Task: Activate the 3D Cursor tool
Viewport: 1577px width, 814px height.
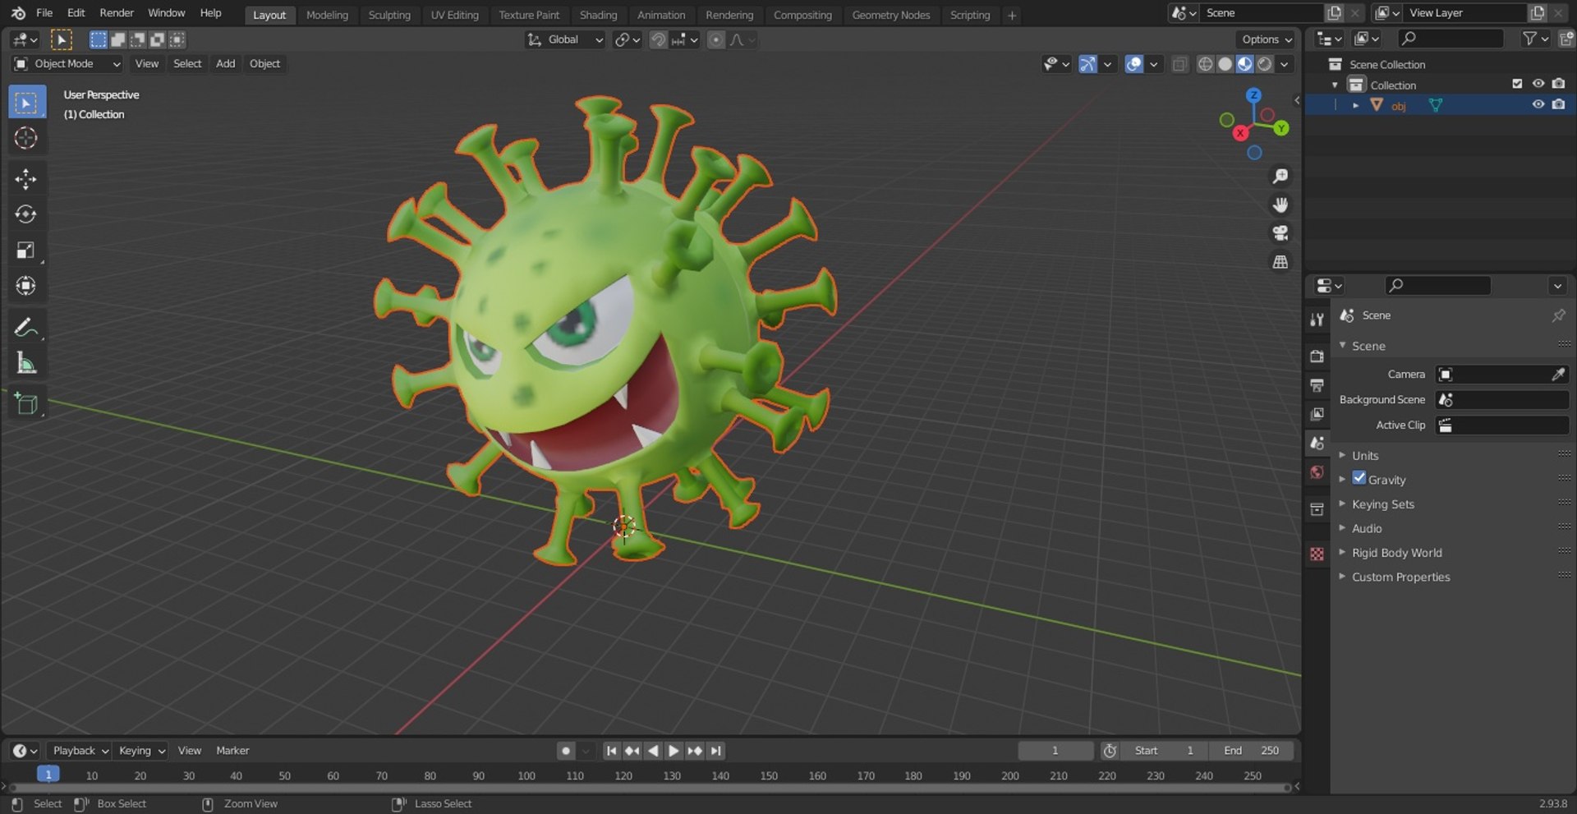Action: 26,138
